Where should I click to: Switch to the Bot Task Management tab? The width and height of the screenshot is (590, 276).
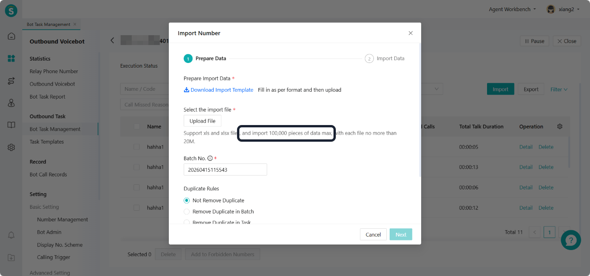(48, 24)
